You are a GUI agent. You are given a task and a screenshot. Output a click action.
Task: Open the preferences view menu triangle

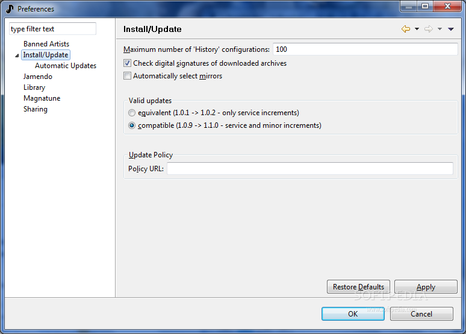(451, 29)
